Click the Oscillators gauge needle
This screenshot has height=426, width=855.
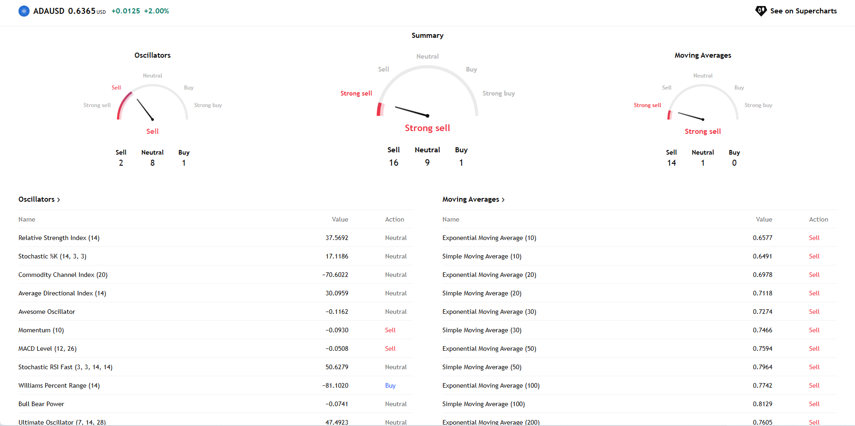[145, 110]
